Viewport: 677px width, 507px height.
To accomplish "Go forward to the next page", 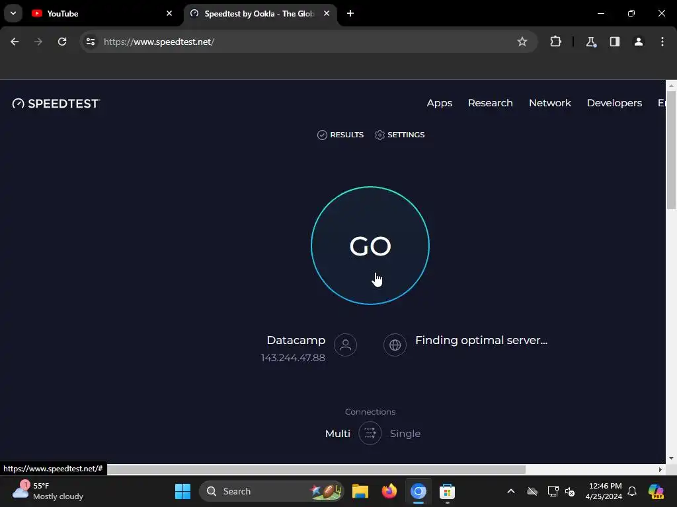I will [x=38, y=42].
